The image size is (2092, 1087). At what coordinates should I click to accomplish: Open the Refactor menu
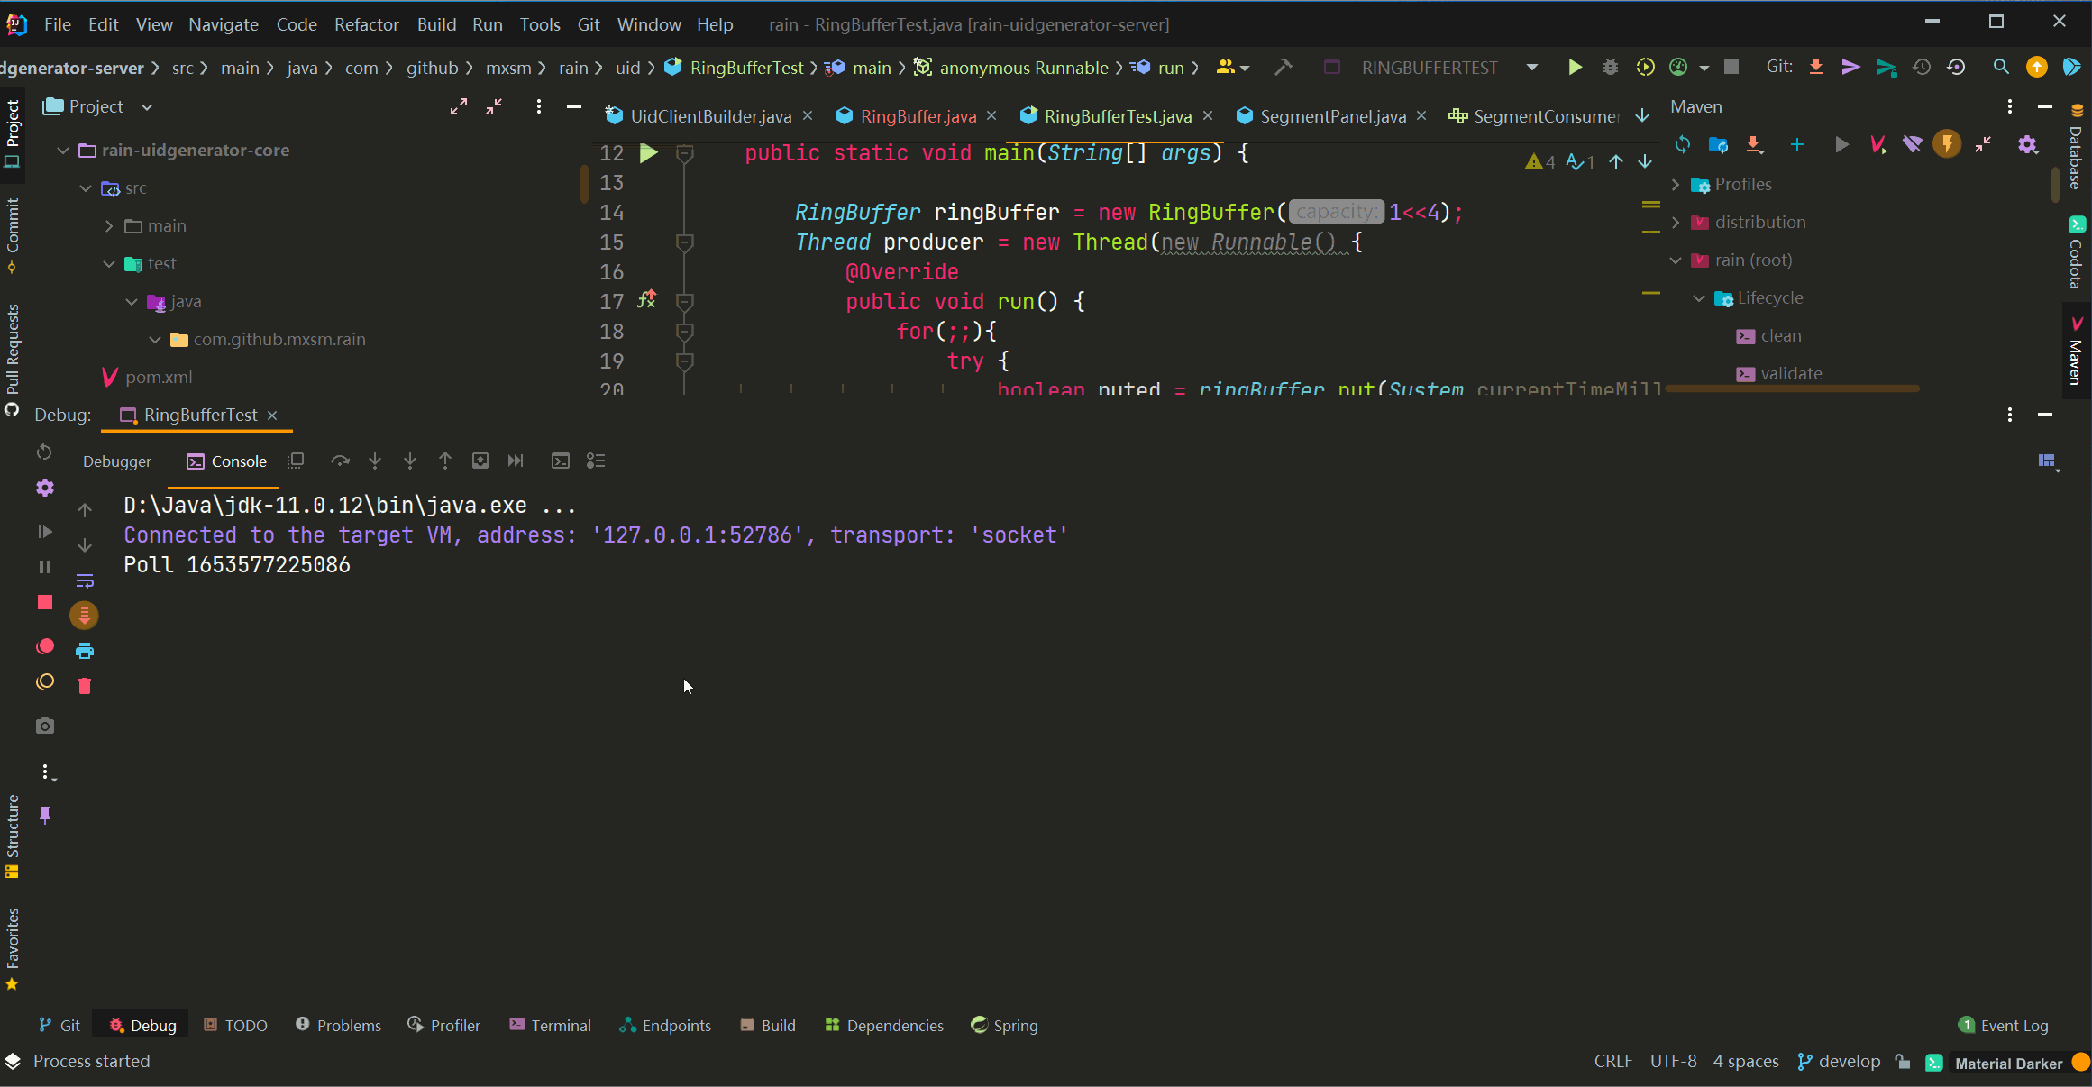[x=366, y=24]
